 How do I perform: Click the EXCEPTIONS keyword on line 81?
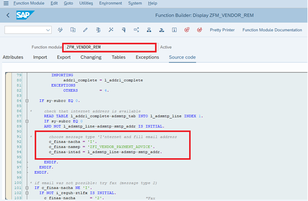click(63, 85)
